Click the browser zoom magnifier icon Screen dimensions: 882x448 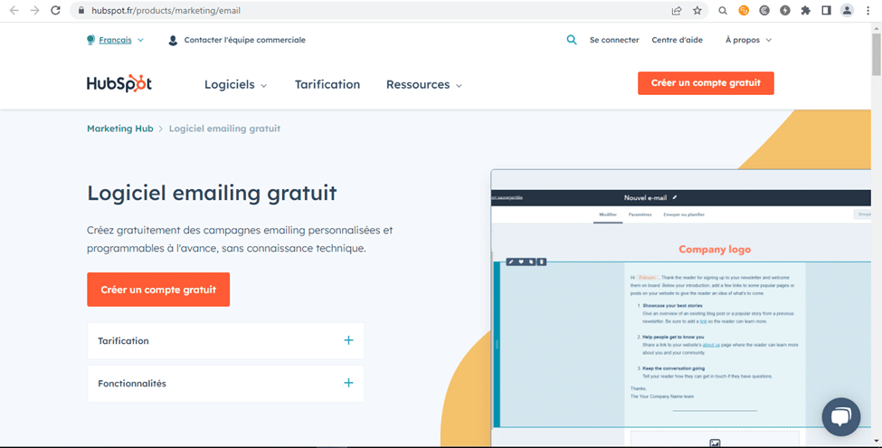point(724,11)
